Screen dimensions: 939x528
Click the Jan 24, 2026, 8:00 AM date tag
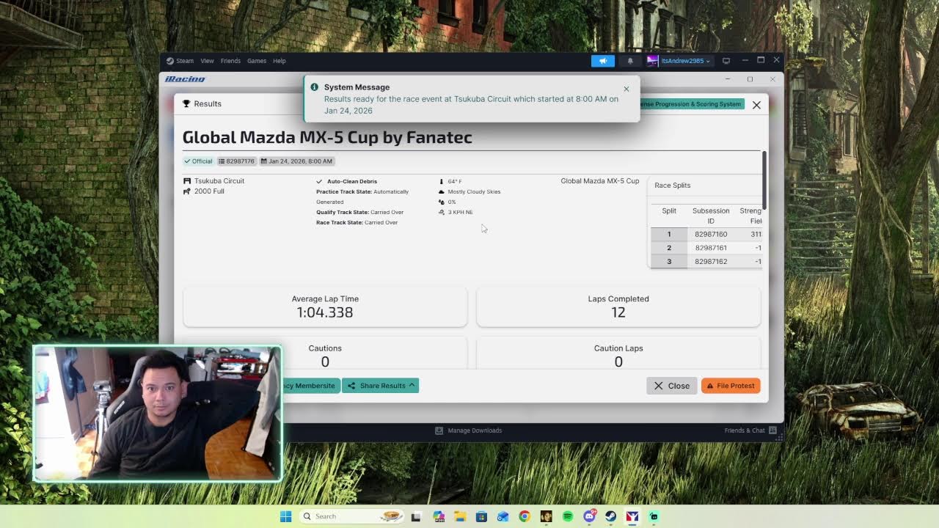(296, 161)
